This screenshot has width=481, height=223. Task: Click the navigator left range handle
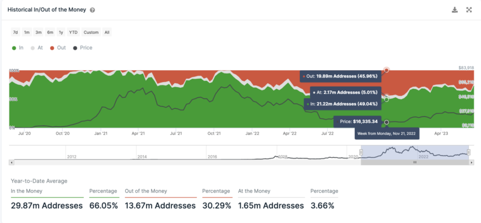[361, 152]
